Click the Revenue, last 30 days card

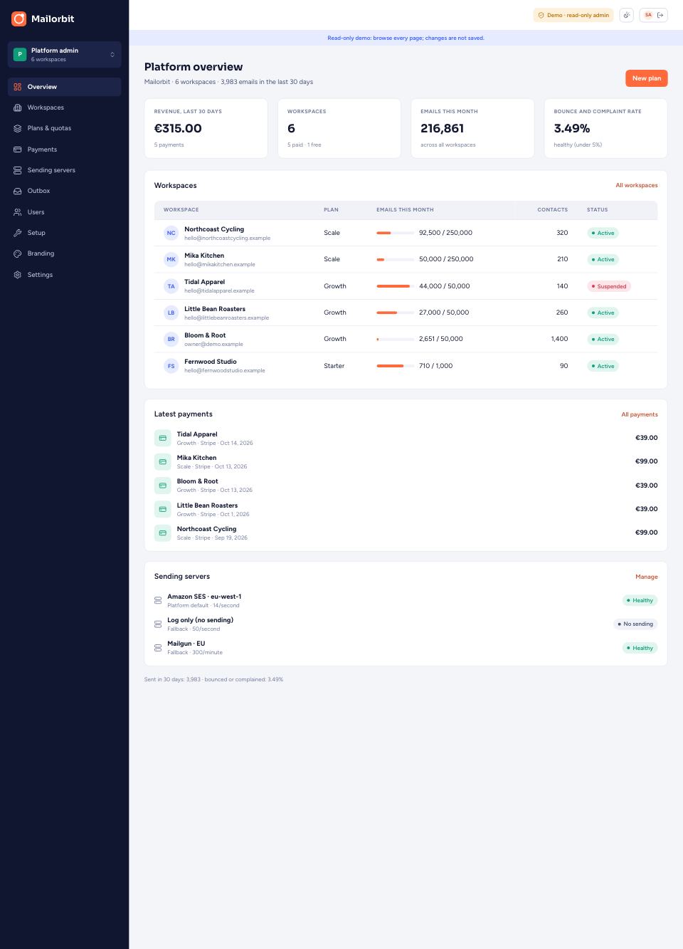click(206, 128)
